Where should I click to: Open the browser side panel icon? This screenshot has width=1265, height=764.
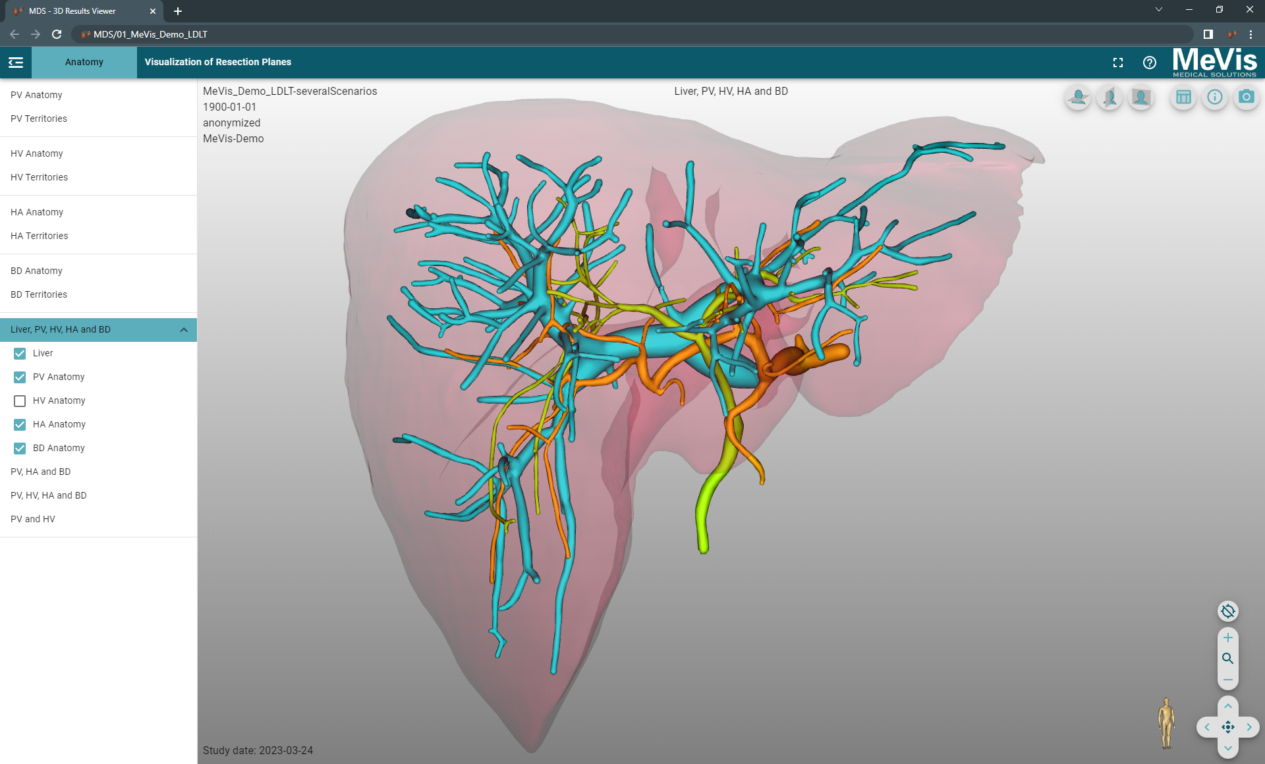point(1208,34)
